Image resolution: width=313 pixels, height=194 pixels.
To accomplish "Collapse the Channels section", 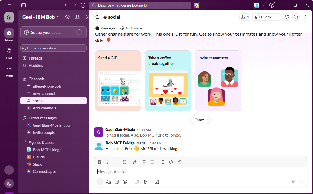I will pos(36,79).
